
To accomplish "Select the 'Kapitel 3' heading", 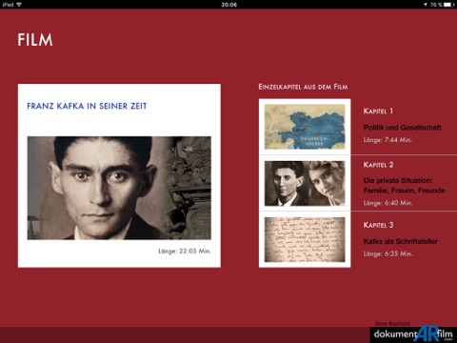I will [378, 225].
